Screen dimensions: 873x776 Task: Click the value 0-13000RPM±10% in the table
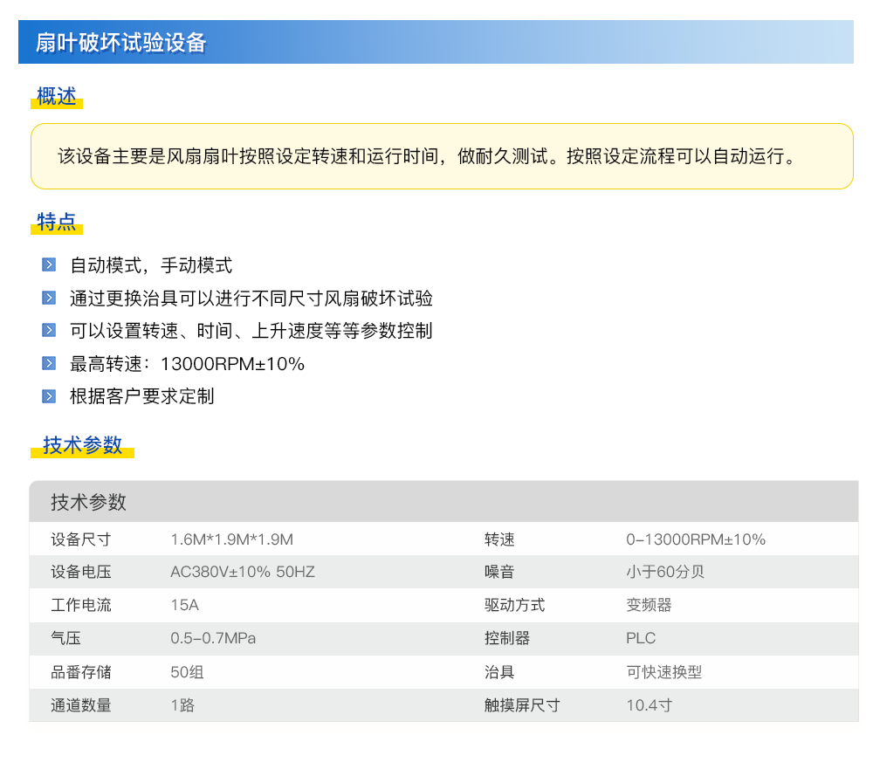pyautogui.click(x=696, y=539)
